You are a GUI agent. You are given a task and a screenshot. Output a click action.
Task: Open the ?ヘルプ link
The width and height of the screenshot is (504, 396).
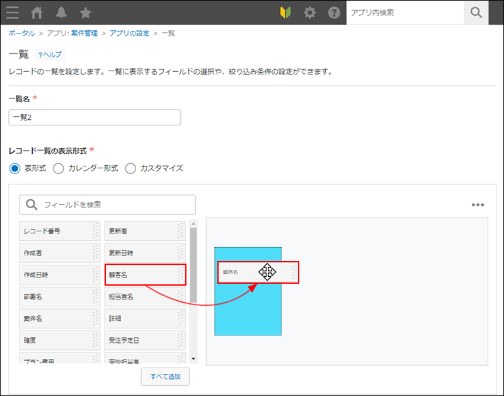pos(50,55)
